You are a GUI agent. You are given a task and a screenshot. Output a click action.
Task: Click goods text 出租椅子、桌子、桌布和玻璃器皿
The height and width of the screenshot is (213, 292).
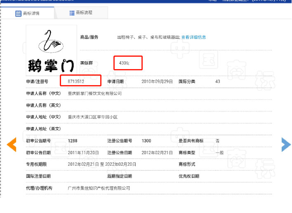tap(148, 37)
